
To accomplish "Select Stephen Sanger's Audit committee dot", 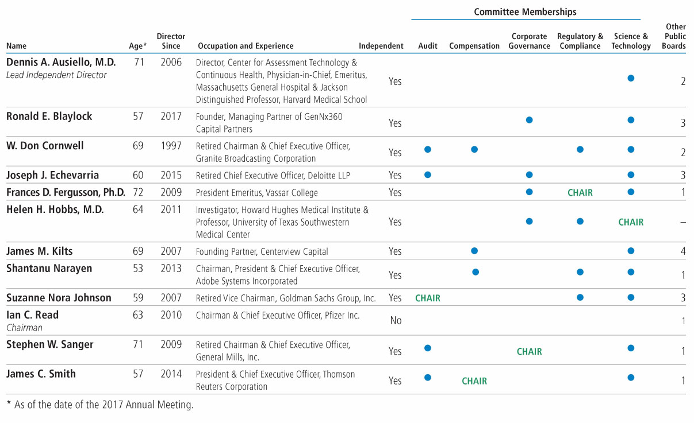I will pos(427,348).
